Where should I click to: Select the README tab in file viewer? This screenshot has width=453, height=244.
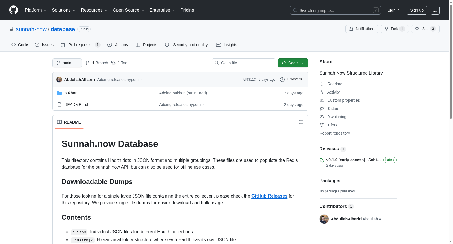[x=69, y=122]
